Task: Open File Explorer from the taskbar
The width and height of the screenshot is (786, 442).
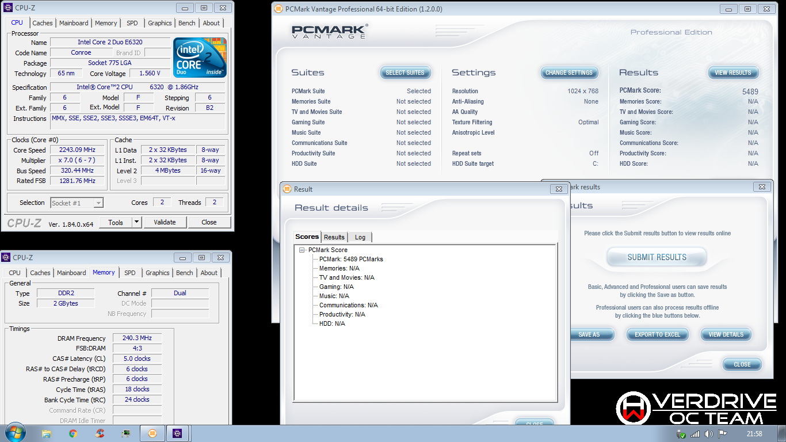Action: (x=47, y=433)
